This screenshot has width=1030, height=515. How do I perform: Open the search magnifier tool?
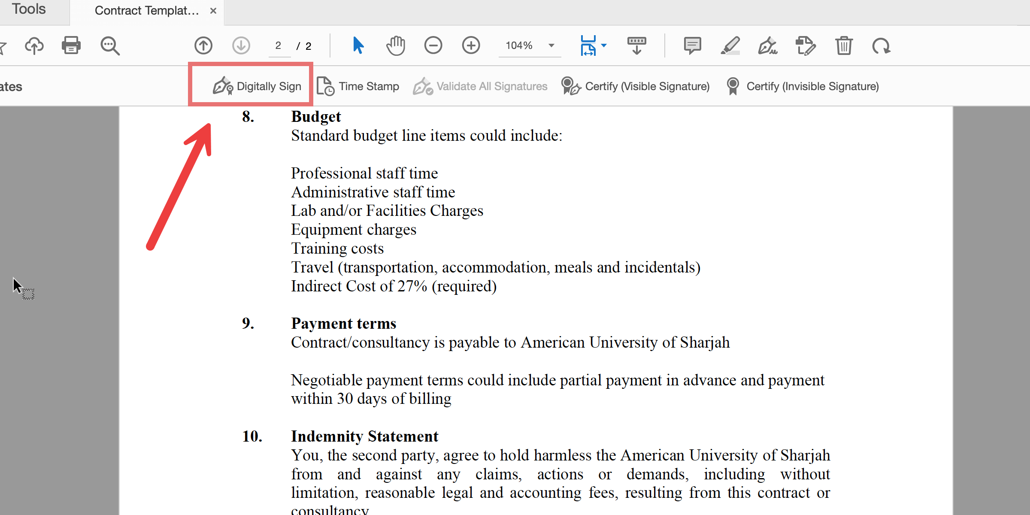(x=109, y=45)
